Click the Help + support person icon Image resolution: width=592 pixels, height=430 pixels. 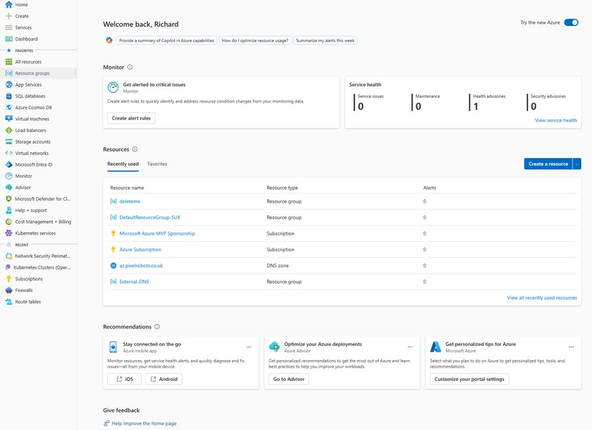point(9,210)
